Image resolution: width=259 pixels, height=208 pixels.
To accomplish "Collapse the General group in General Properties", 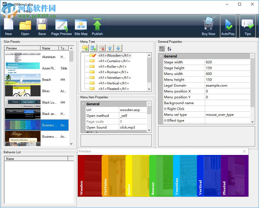I will tap(161, 56).
